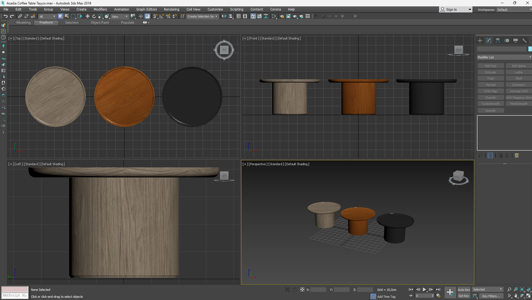Toggle the Ribbon display button
The width and height of the screenshot is (532, 300).
click(253, 16)
